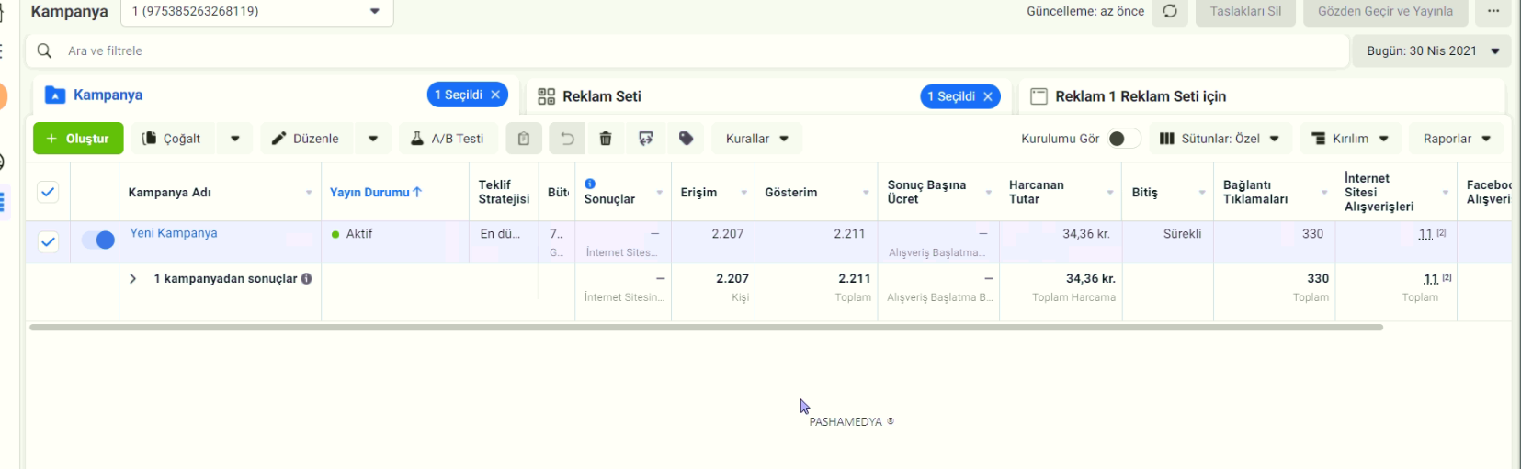1521x469 pixels.
Task: Click the İnternet Sitesi Alışverişleri column header
Action: [x=1379, y=192]
